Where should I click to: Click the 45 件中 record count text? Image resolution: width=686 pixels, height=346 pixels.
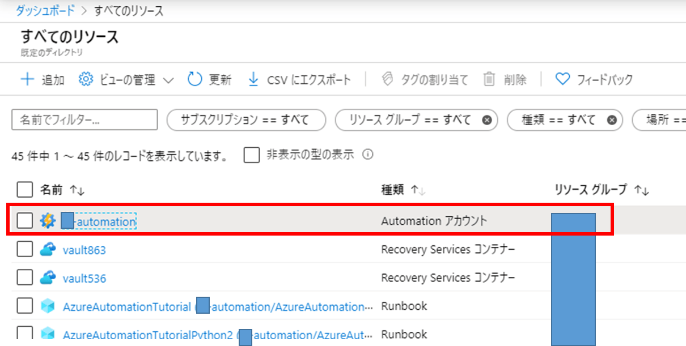point(120,156)
